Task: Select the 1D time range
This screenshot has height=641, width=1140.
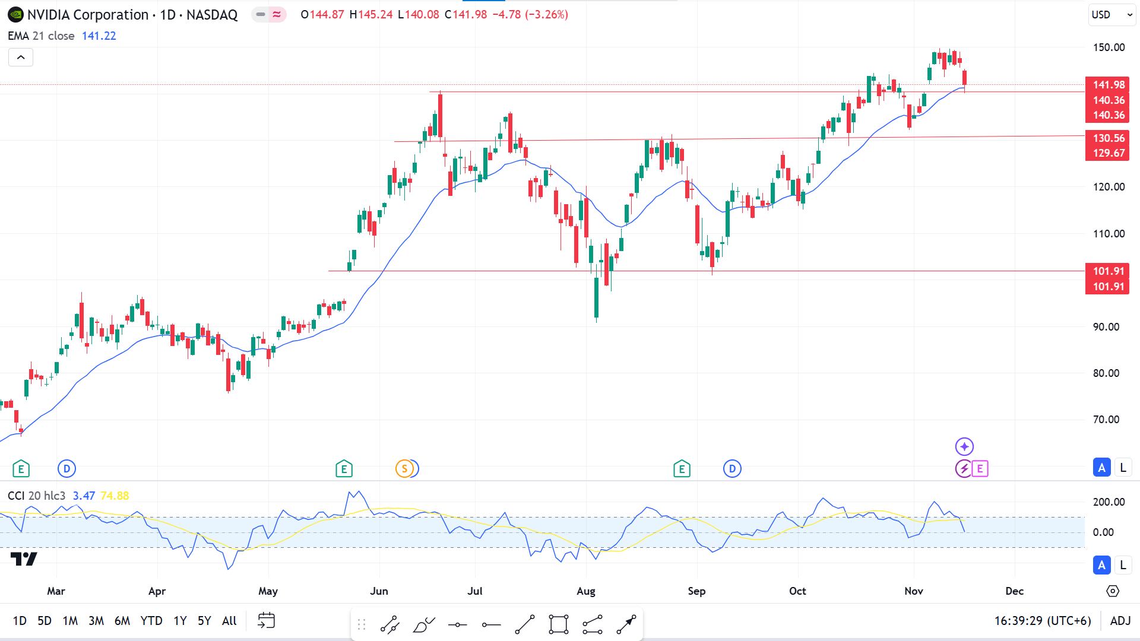Action: coord(20,621)
